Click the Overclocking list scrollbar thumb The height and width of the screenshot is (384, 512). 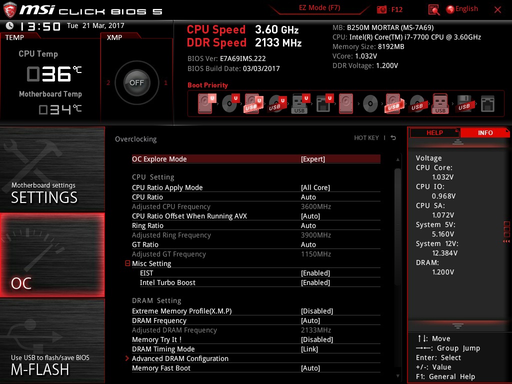tap(397, 227)
